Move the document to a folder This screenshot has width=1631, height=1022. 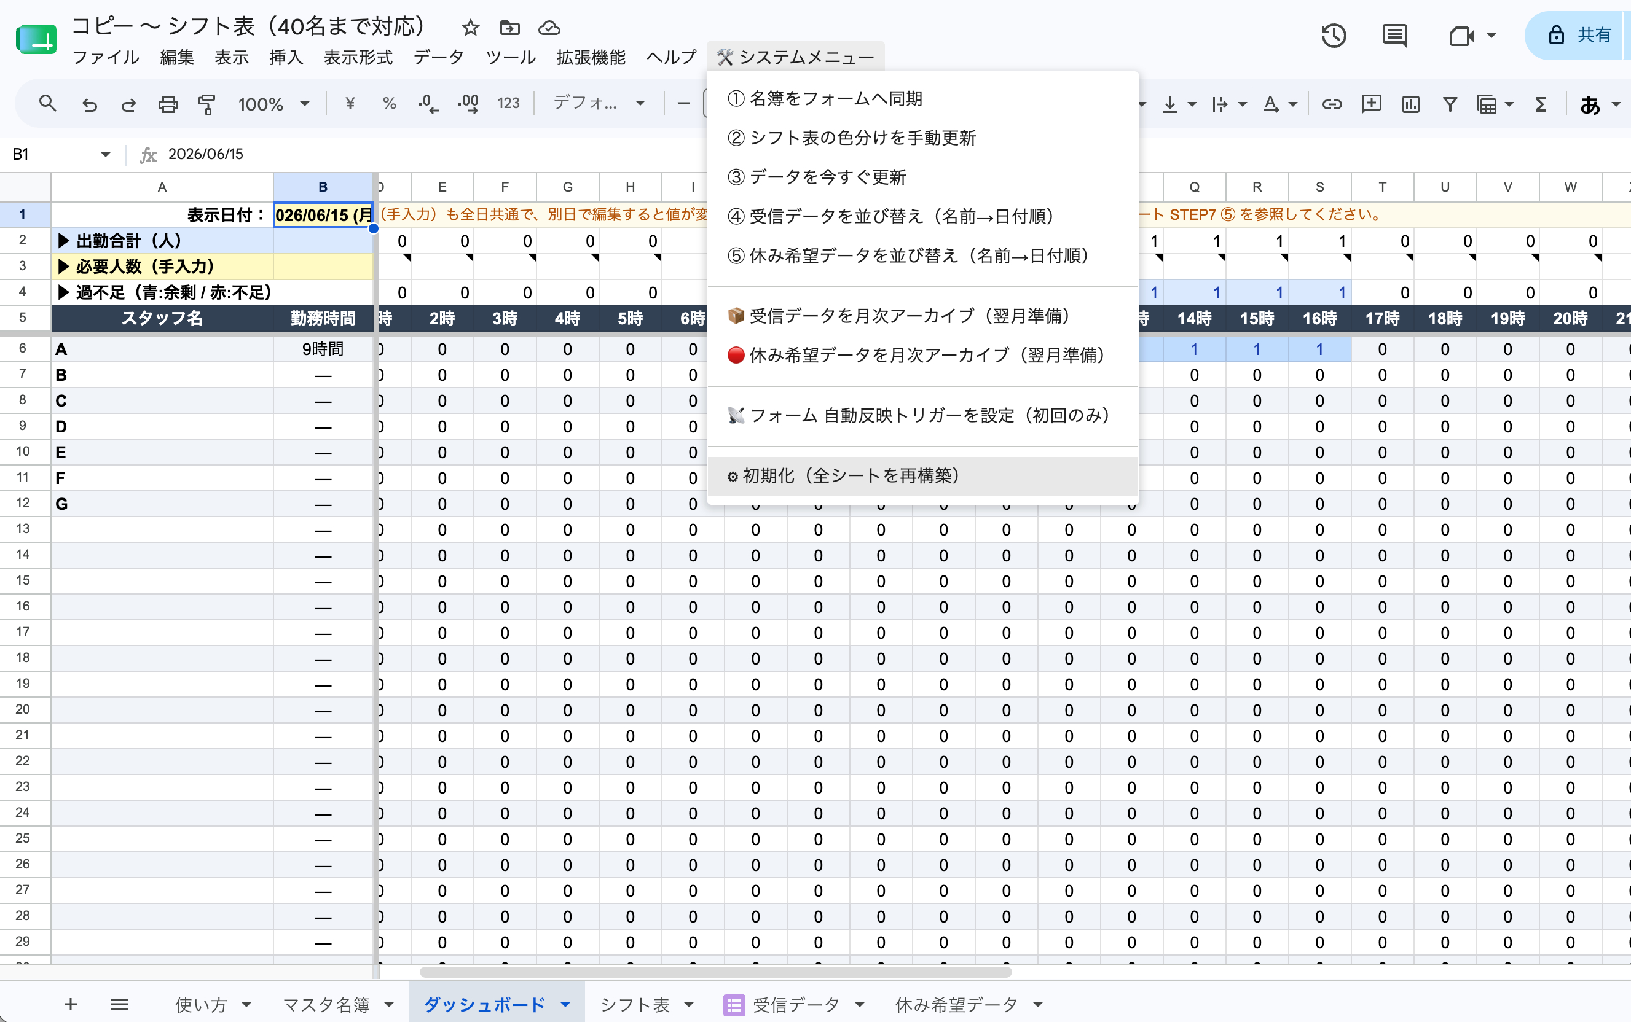tap(510, 28)
